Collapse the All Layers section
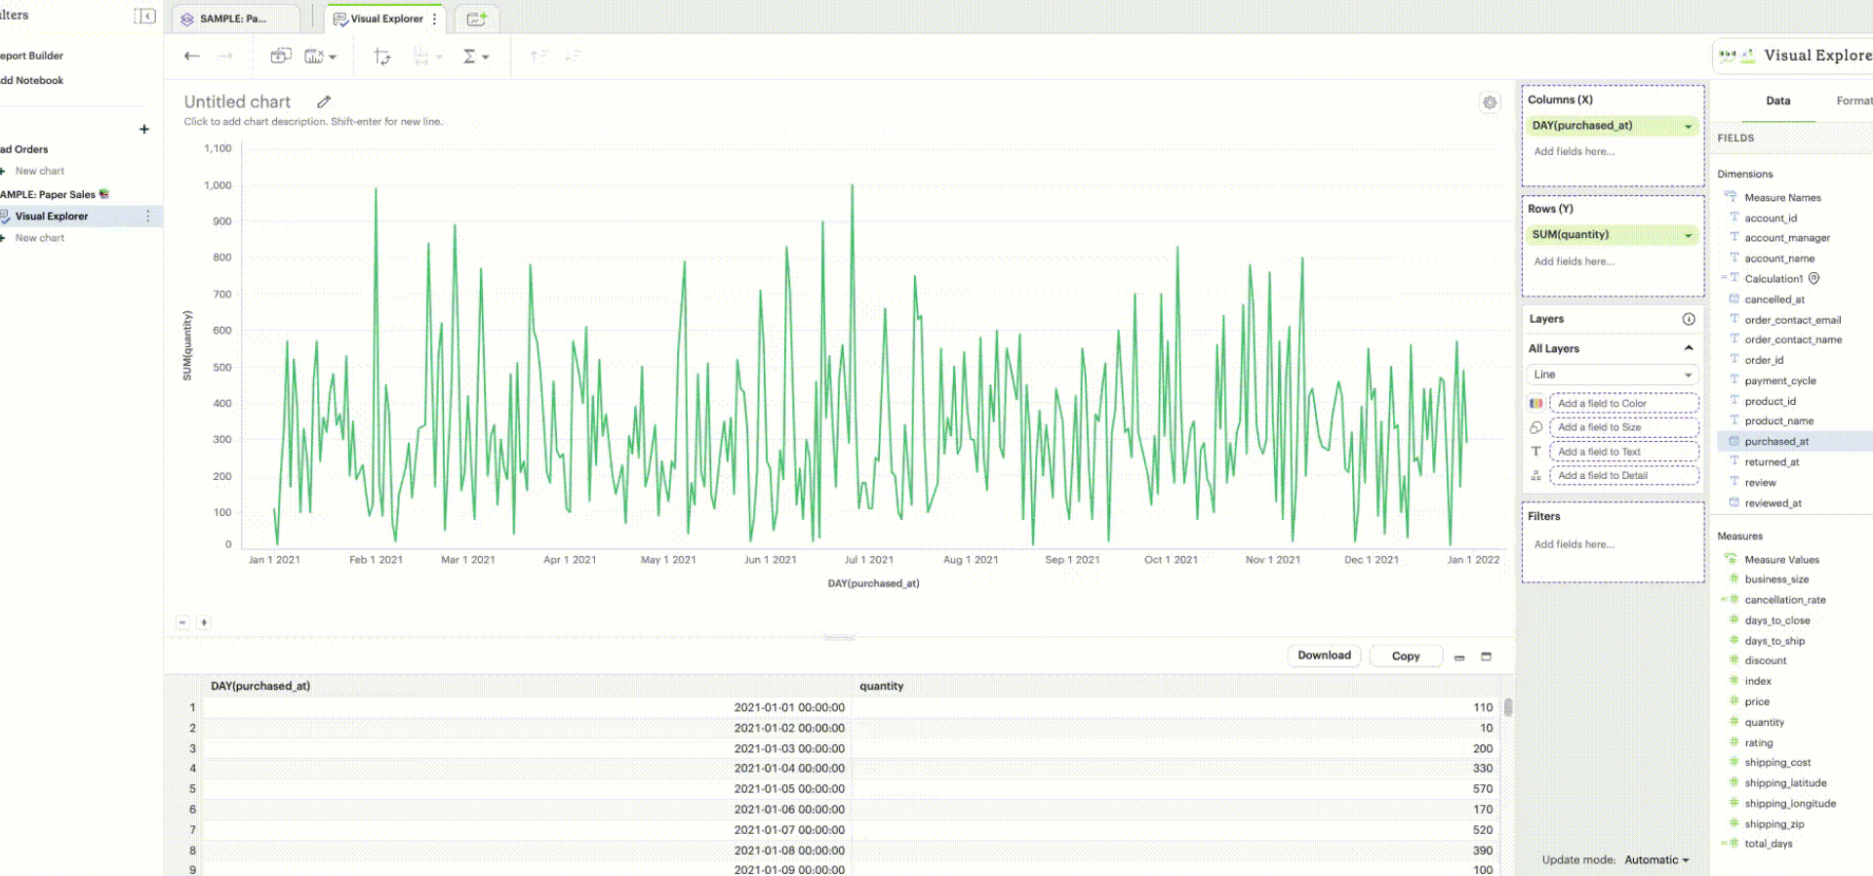 coord(1689,348)
